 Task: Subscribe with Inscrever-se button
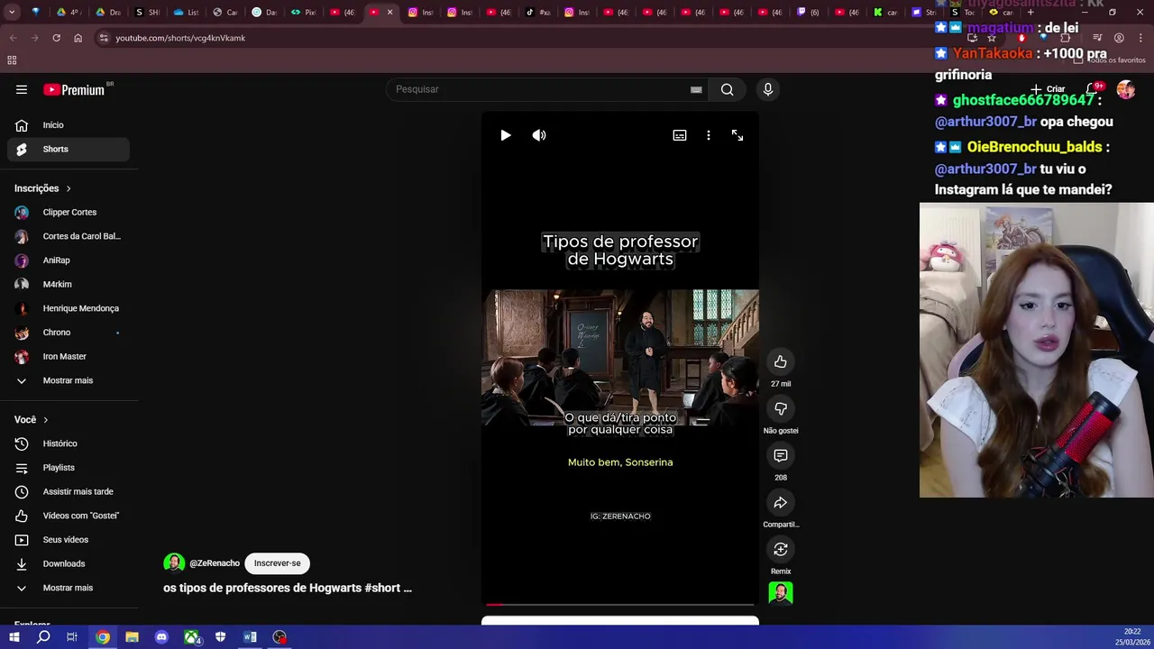coord(277,563)
